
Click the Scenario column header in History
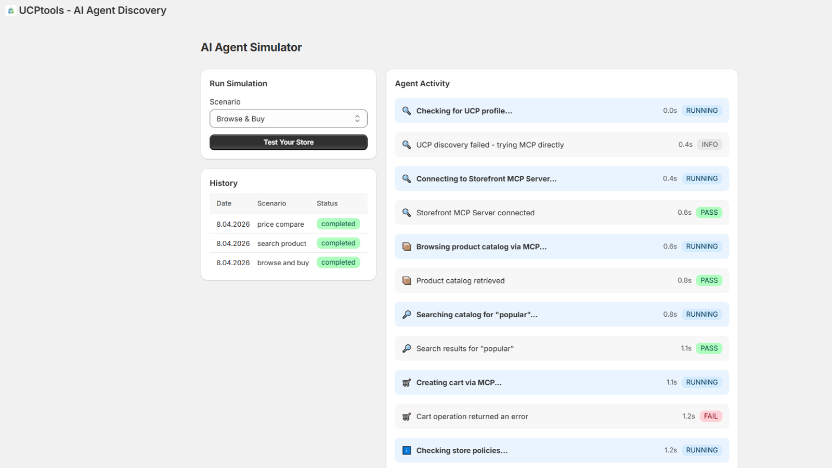point(271,203)
